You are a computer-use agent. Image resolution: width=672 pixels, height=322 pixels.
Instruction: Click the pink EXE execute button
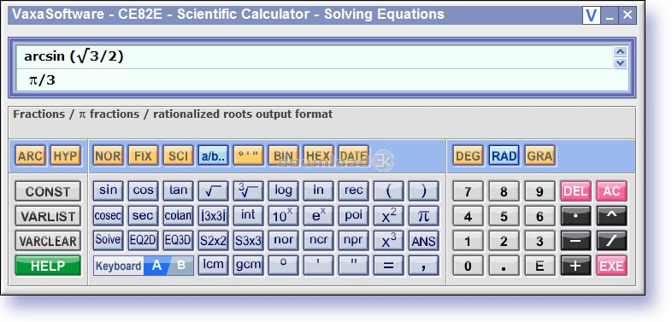tap(611, 266)
